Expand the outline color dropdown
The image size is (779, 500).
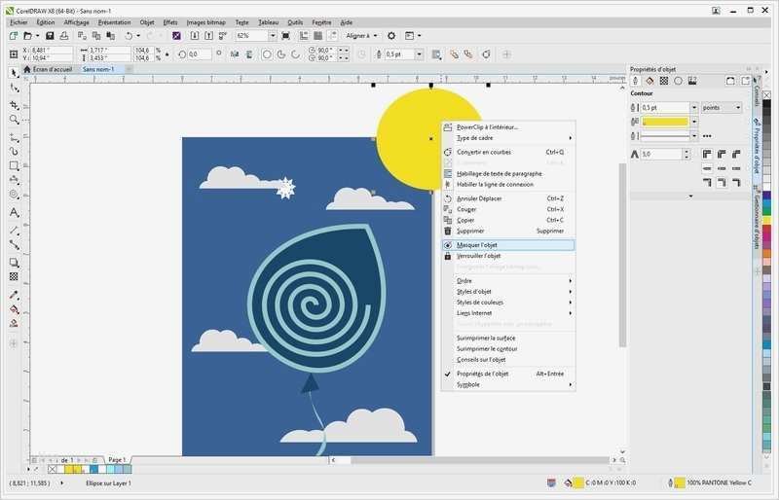click(x=694, y=123)
